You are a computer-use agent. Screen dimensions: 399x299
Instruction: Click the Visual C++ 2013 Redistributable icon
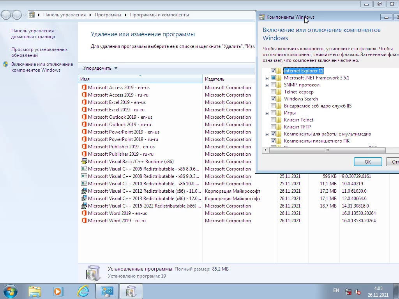click(x=84, y=198)
